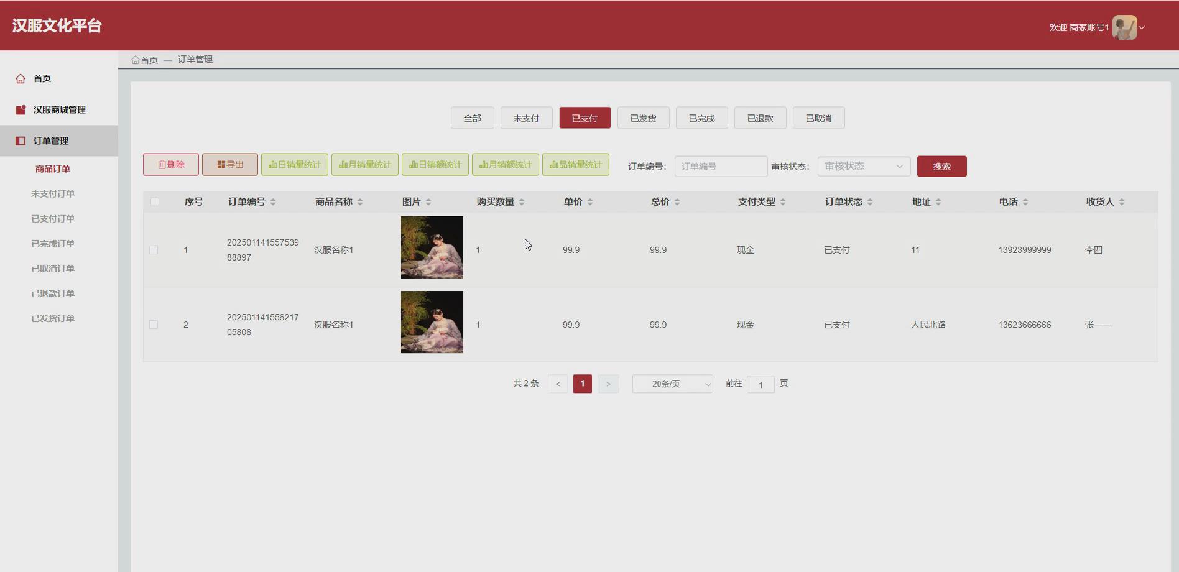Open 月销额统计 statistics
1179x572 pixels.
point(505,164)
